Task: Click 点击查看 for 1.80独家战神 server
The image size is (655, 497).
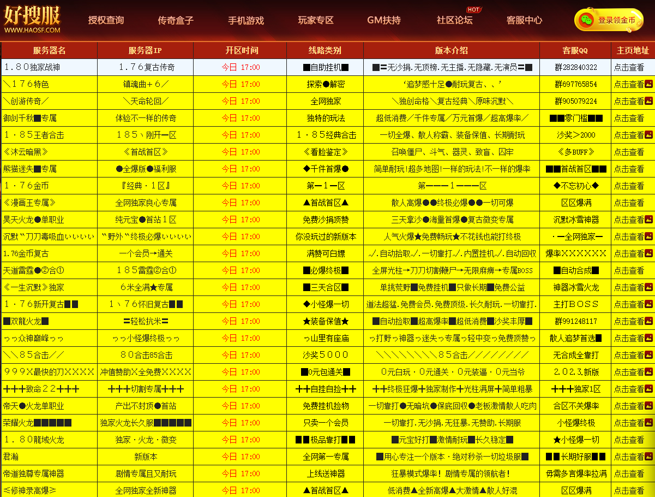Action: (x=629, y=67)
